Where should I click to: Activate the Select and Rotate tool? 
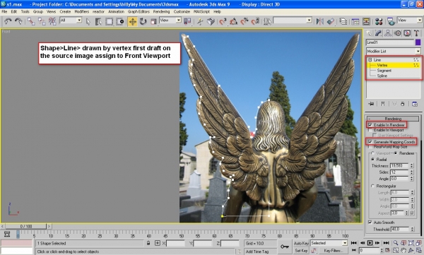point(143,21)
